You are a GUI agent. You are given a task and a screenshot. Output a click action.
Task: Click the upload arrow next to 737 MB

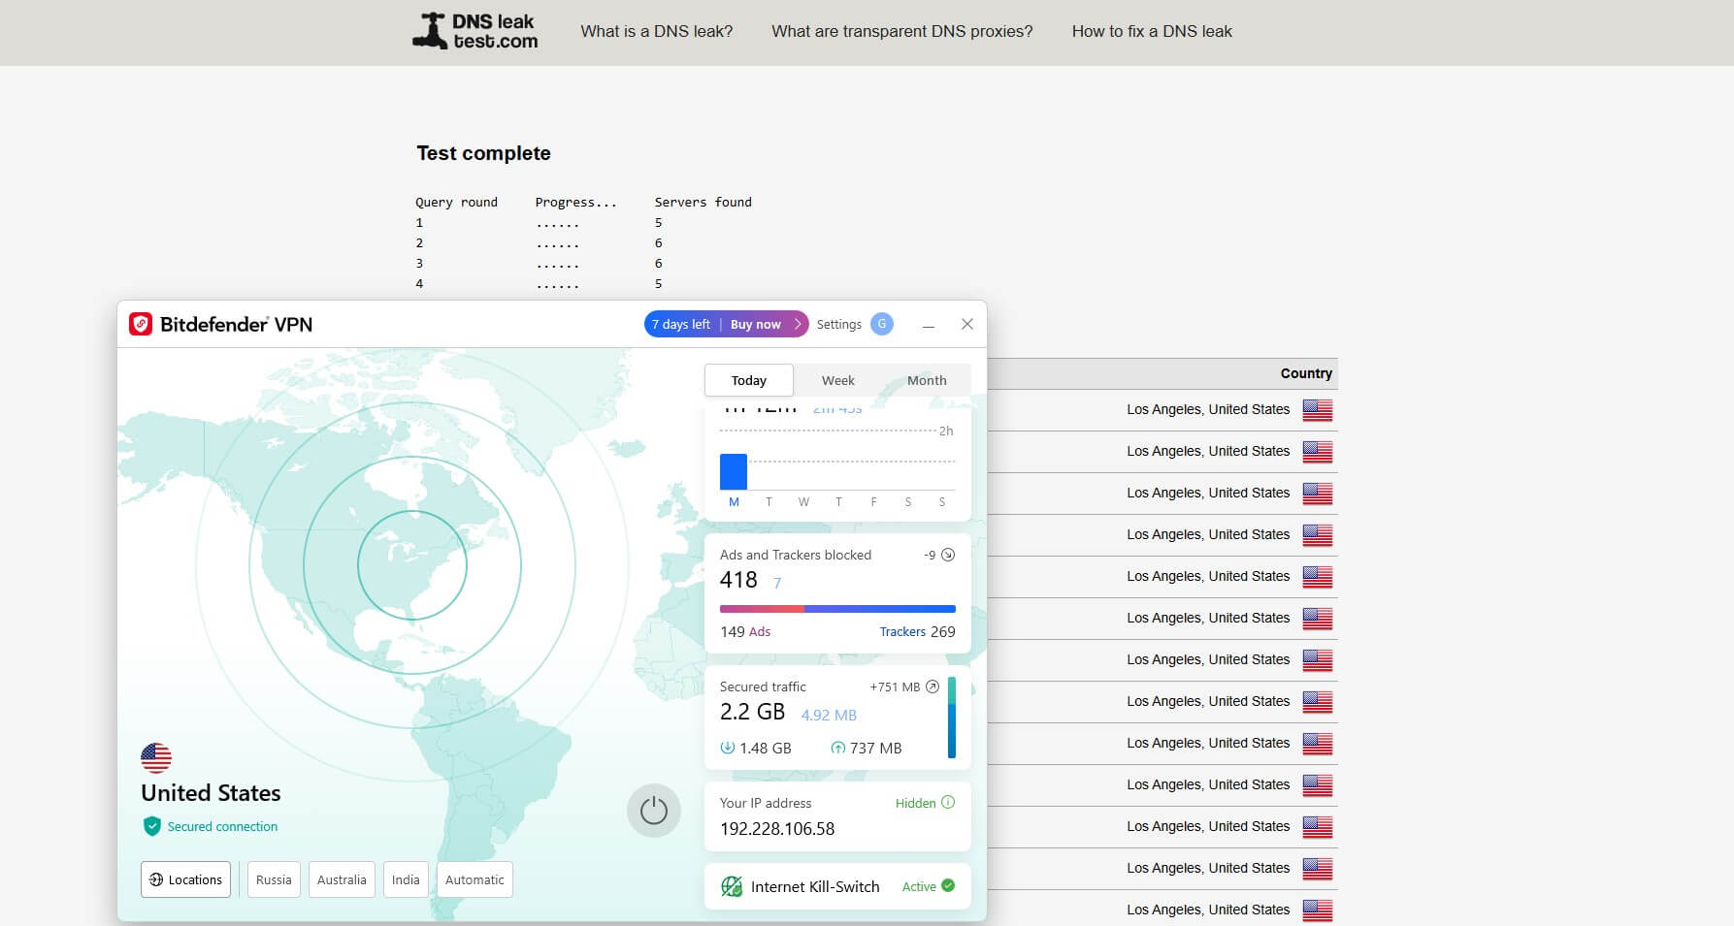pyautogui.click(x=837, y=748)
